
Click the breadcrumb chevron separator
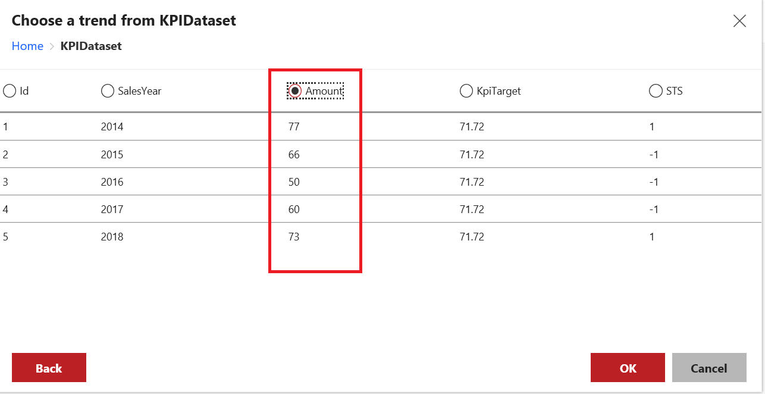click(52, 46)
